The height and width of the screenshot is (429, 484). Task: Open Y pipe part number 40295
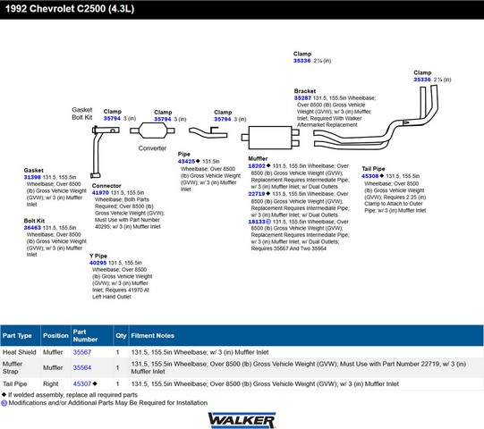coord(98,263)
